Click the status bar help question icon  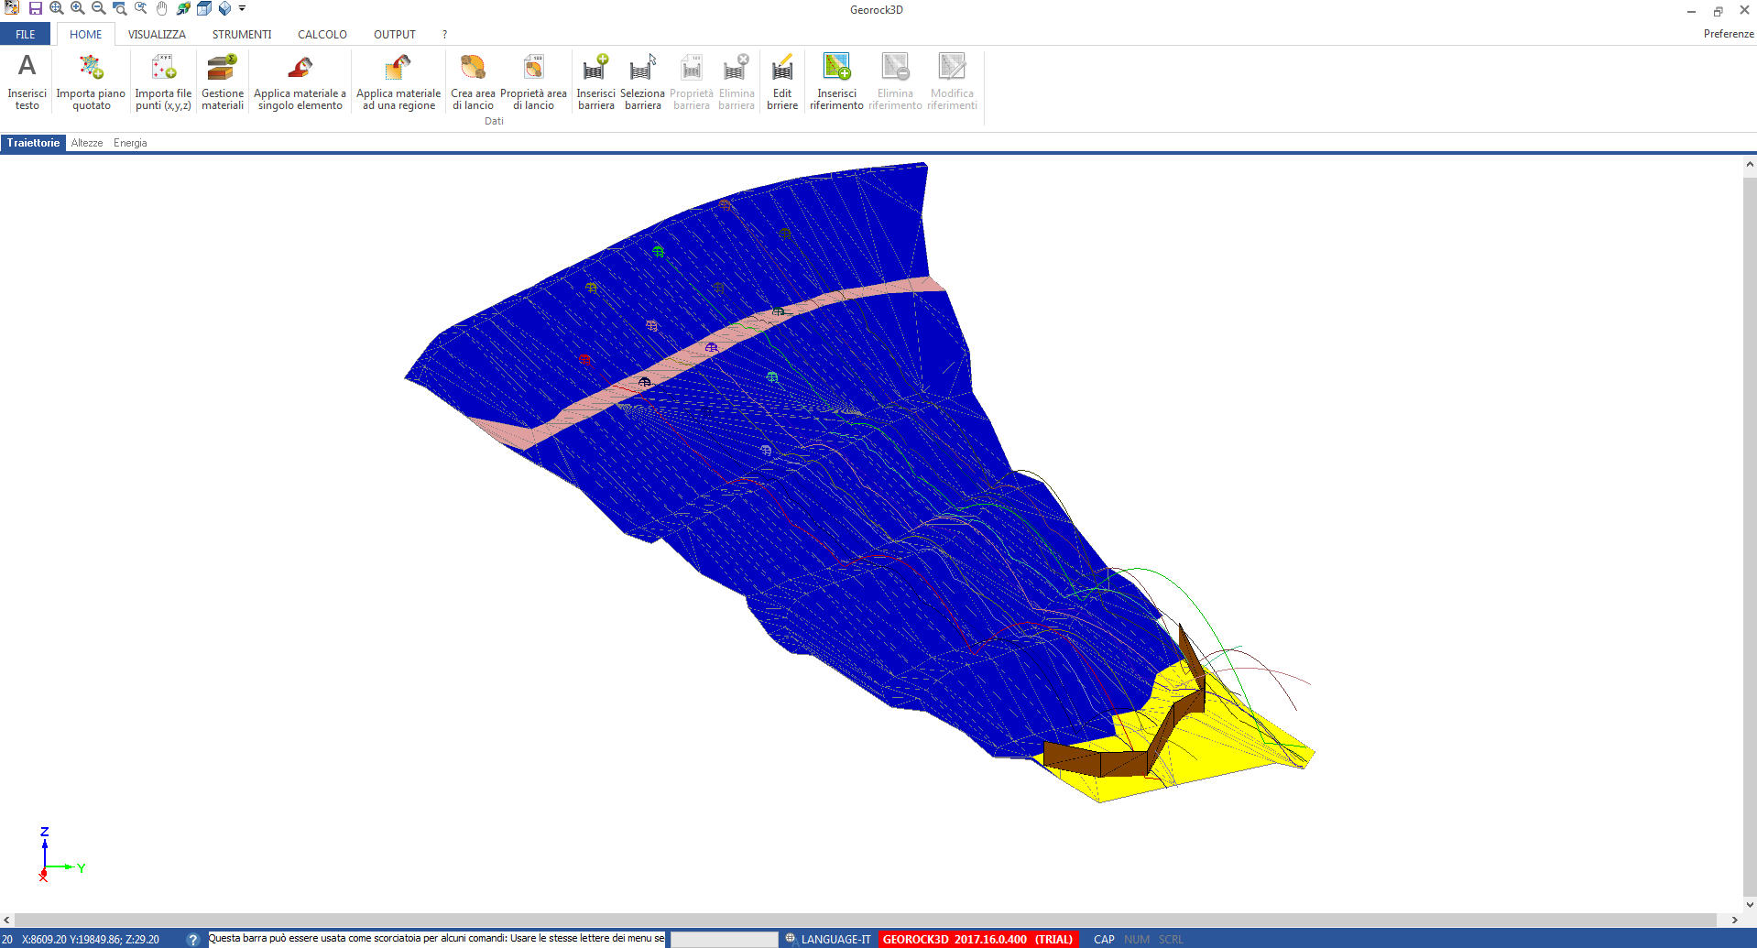192,940
